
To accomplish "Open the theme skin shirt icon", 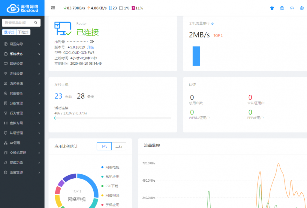I will [272, 8].
